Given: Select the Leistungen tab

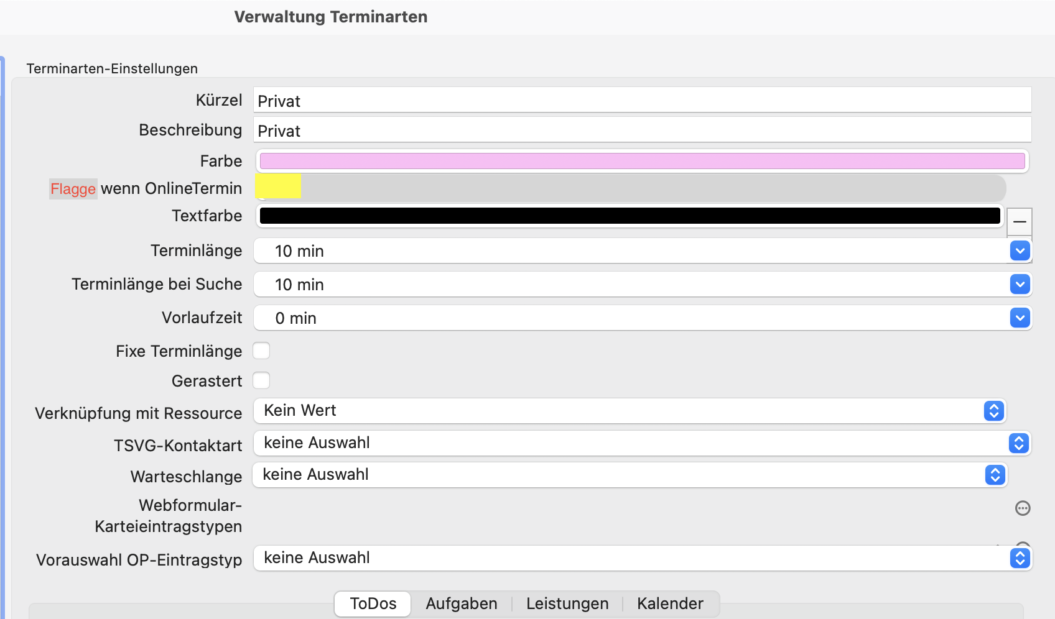Looking at the screenshot, I should point(567,603).
